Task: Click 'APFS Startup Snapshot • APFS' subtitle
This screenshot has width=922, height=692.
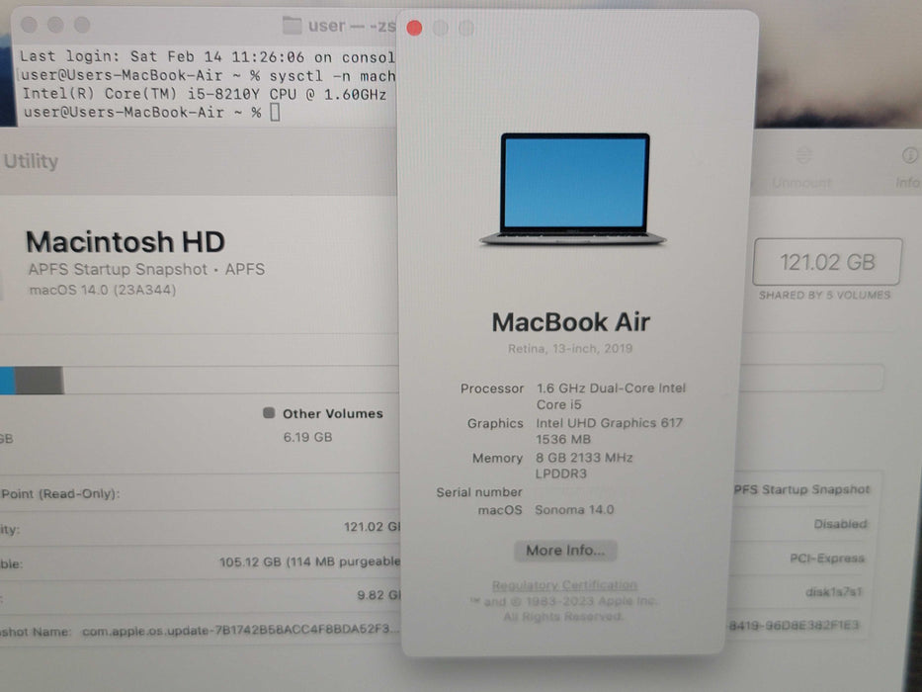Action: [146, 269]
